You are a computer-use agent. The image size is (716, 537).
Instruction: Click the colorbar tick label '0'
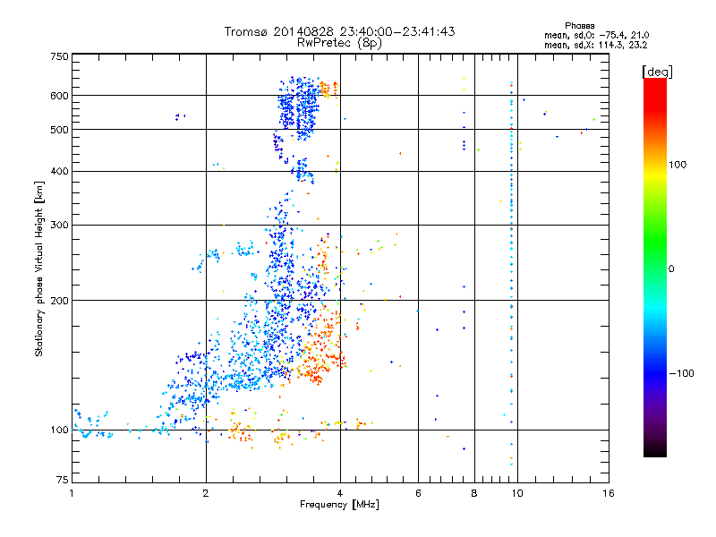671,269
